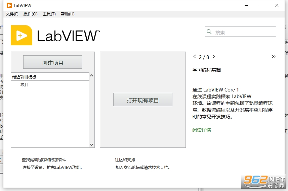Click the template list scroll up arrow
Screen dimensions: 288x191
(x=92, y=75)
